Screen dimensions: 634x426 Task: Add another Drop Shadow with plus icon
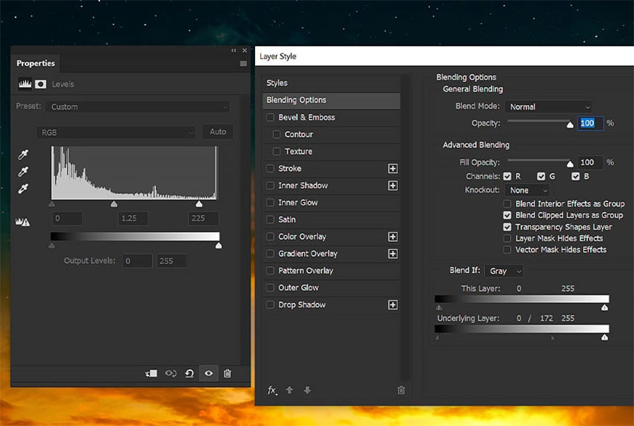click(393, 305)
